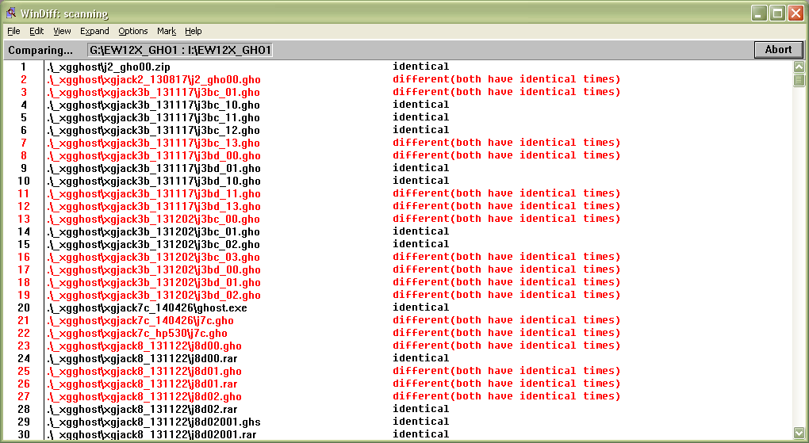The image size is (809, 443).
Task: Open the File menu
Action: click(13, 31)
